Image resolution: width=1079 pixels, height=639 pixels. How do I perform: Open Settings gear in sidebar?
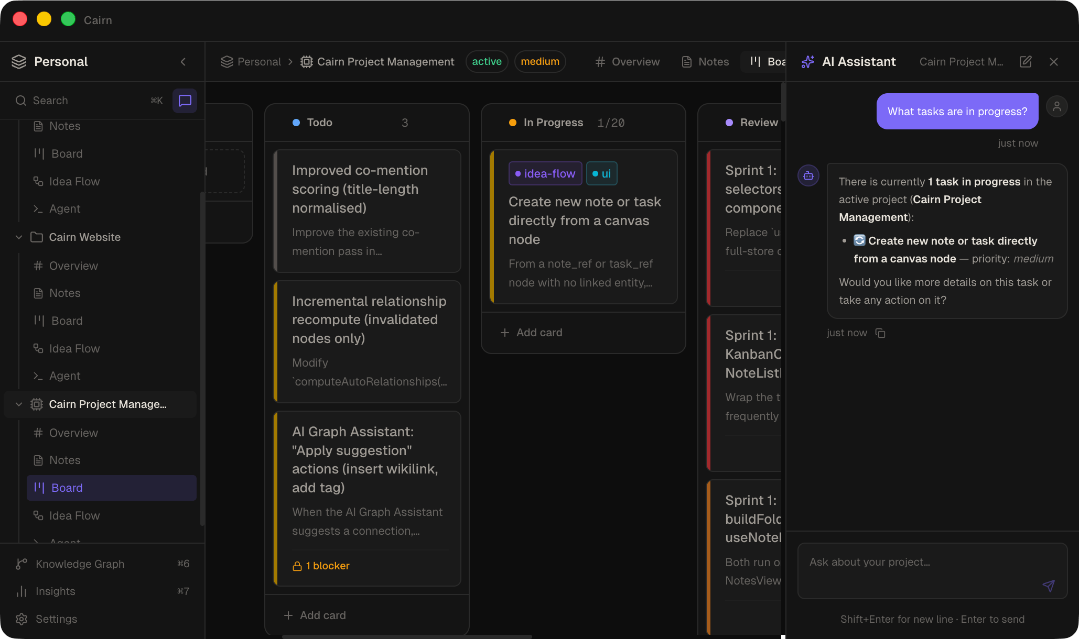pyautogui.click(x=21, y=619)
